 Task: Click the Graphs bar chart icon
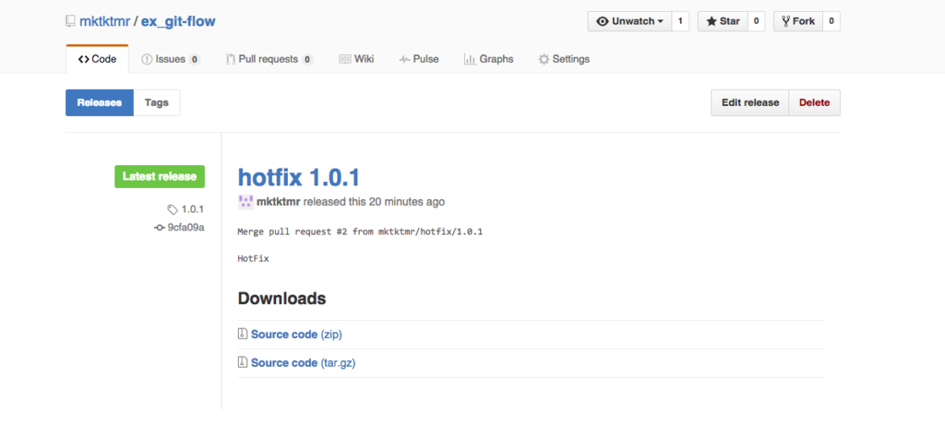[x=470, y=59]
